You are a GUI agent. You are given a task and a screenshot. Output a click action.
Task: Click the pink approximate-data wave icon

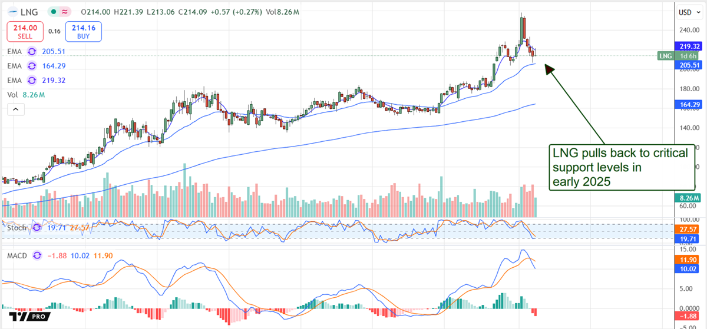pos(65,12)
